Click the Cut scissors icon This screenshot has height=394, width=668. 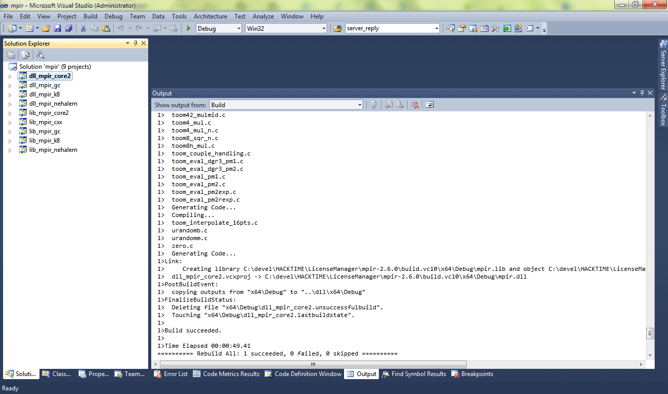click(83, 28)
